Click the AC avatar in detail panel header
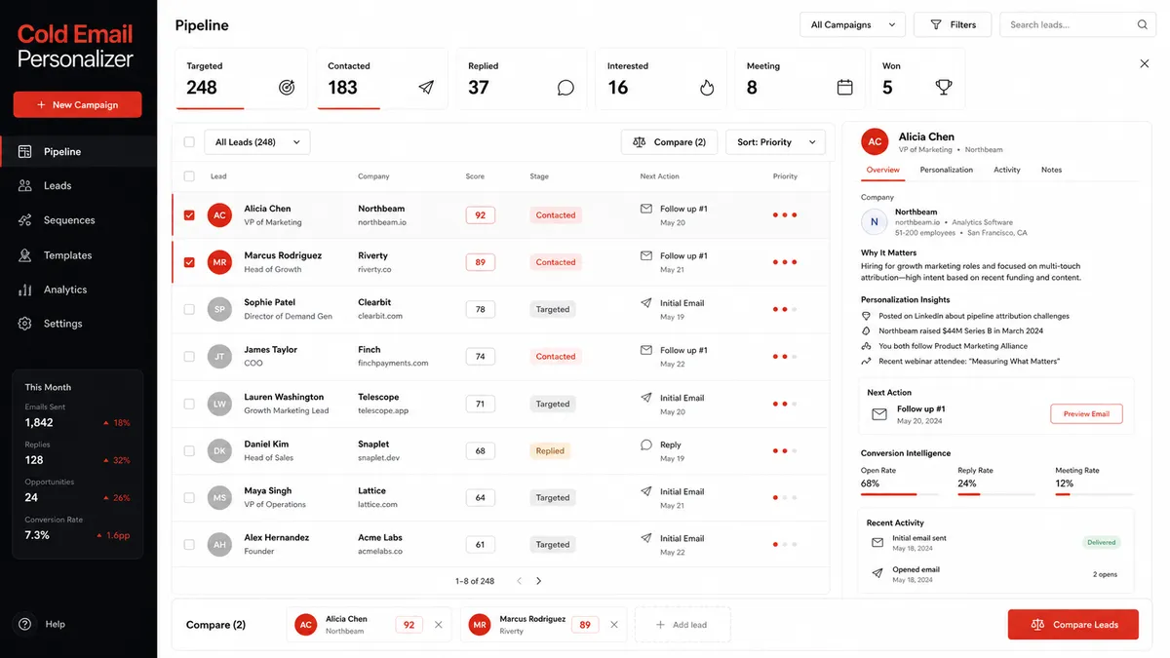 coord(875,141)
